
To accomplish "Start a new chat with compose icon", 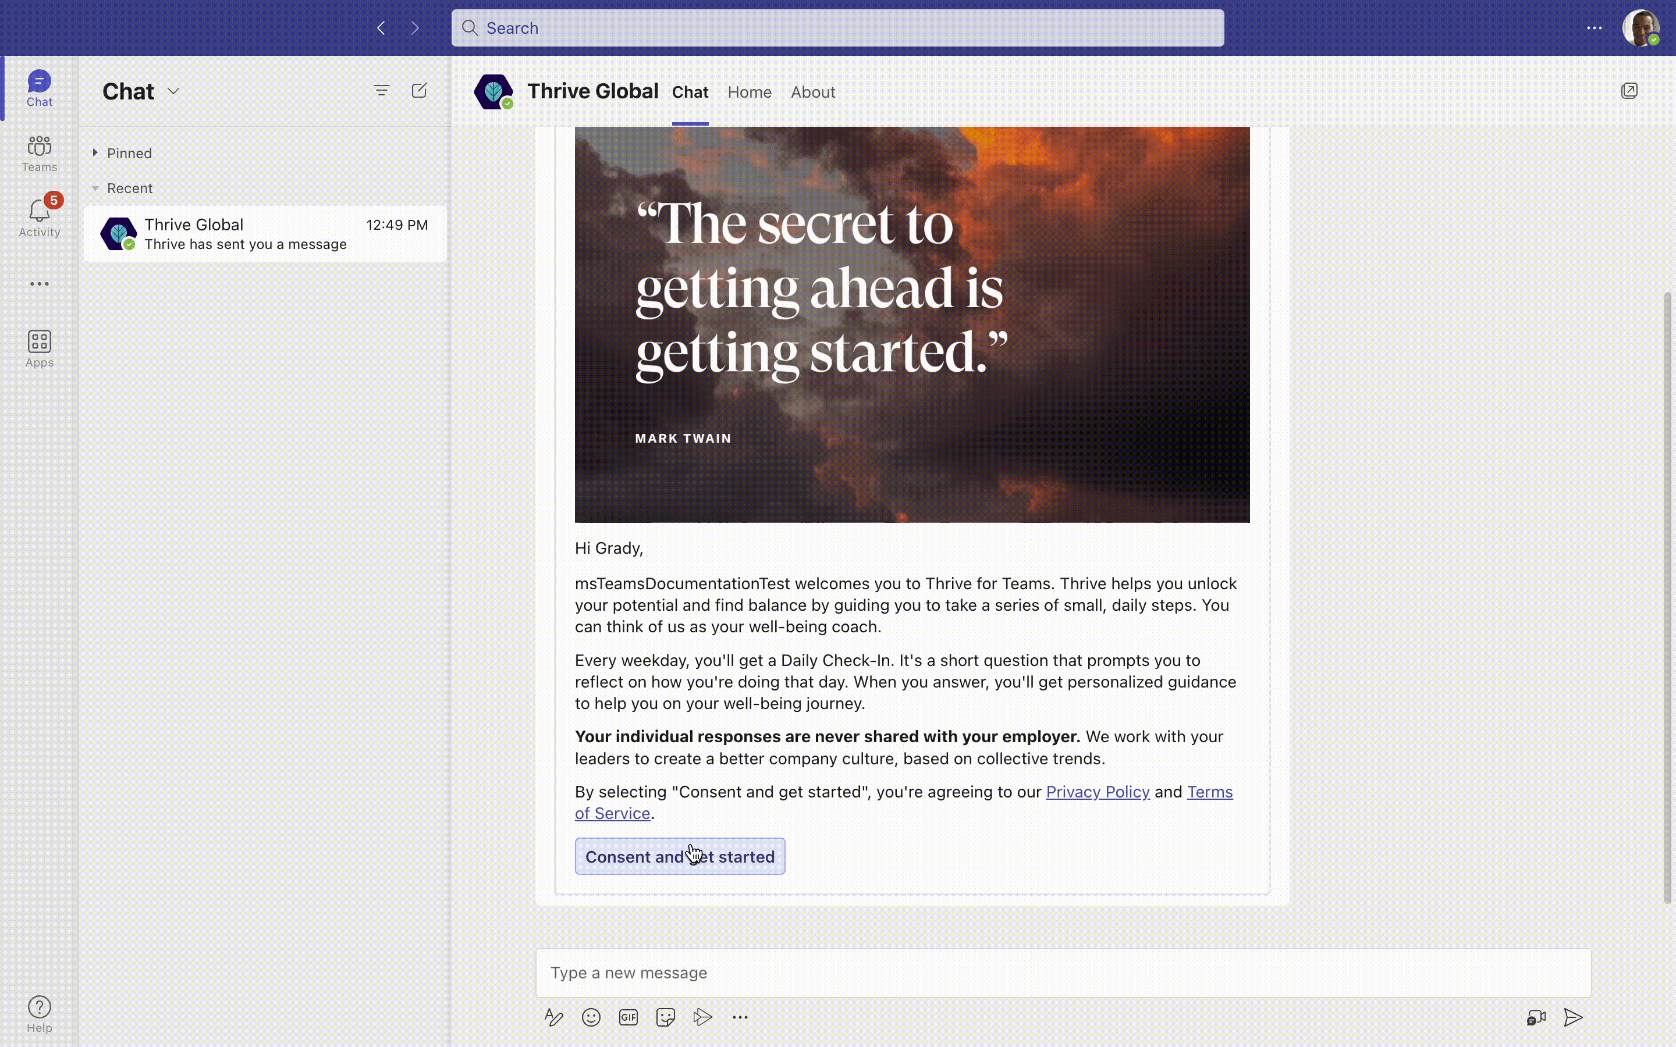I will tap(419, 91).
